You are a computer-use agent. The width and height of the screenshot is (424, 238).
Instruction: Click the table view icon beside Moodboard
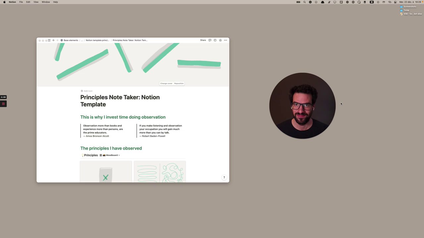click(x=101, y=155)
